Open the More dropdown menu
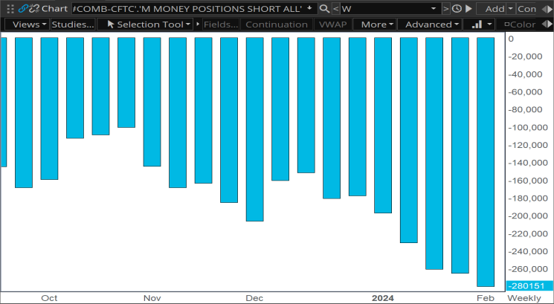Viewport: 554px width, 304px height. [375, 25]
